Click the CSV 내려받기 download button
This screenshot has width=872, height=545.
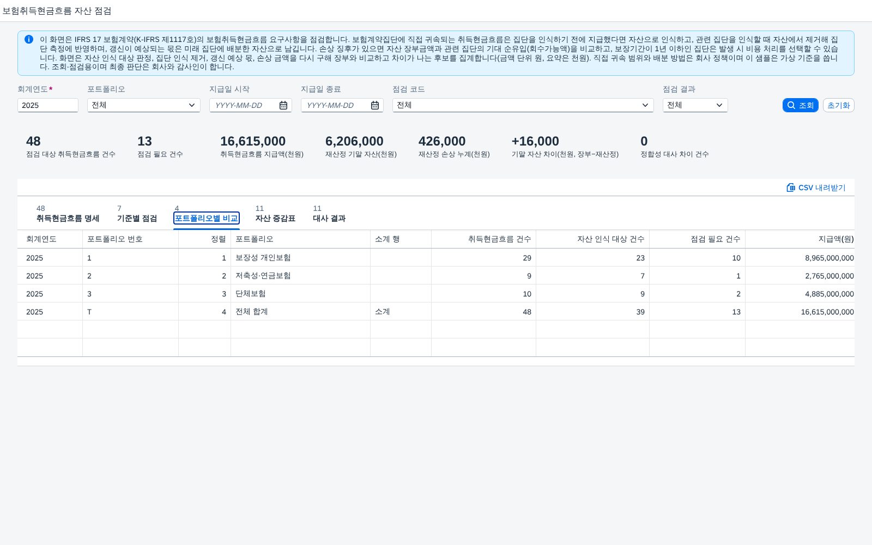tap(816, 187)
